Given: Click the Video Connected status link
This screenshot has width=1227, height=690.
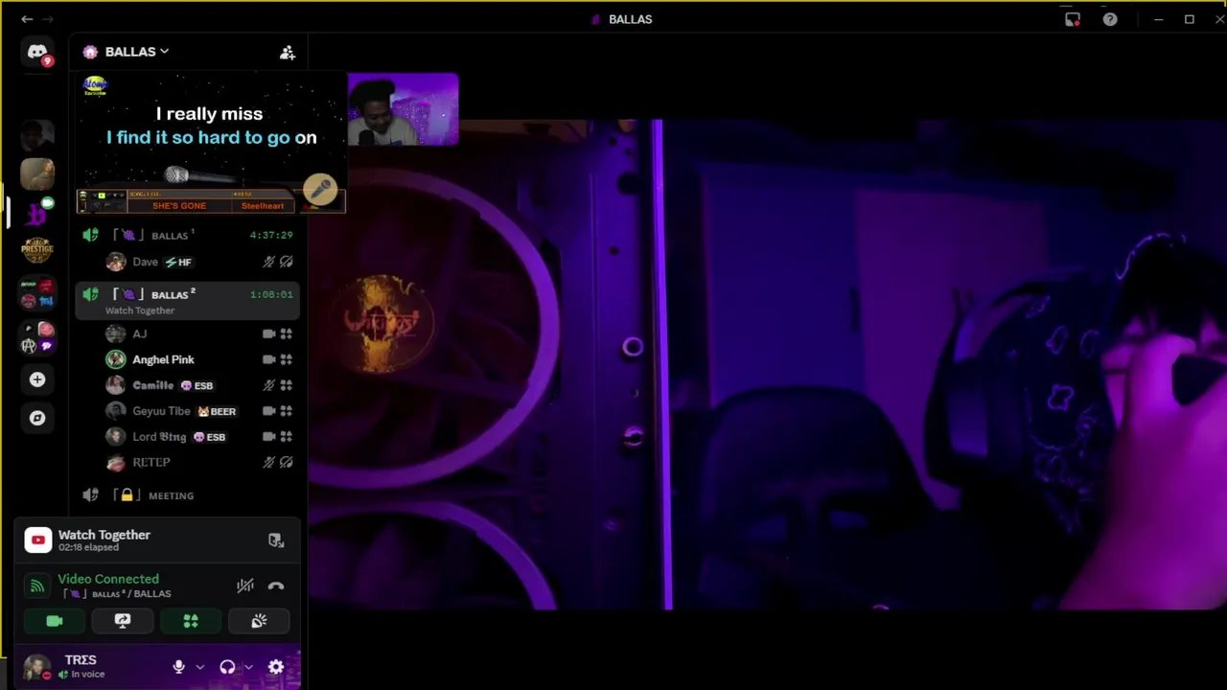Looking at the screenshot, I should 108,579.
